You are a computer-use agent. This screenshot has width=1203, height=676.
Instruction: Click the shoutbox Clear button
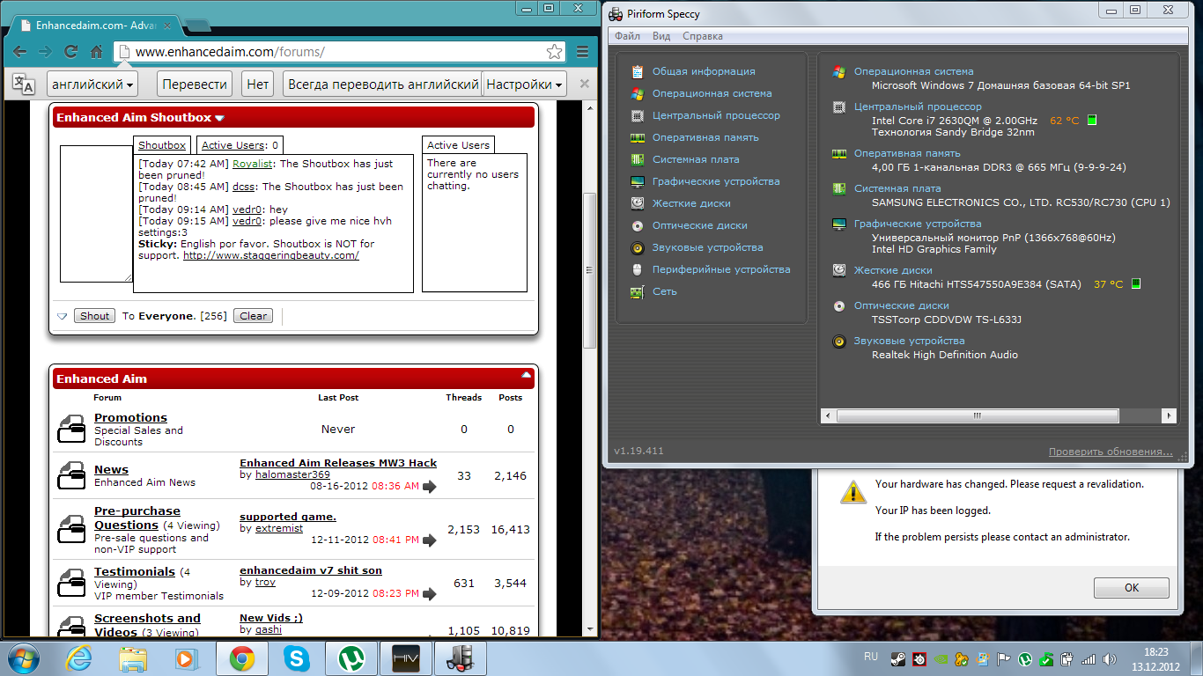coord(254,316)
